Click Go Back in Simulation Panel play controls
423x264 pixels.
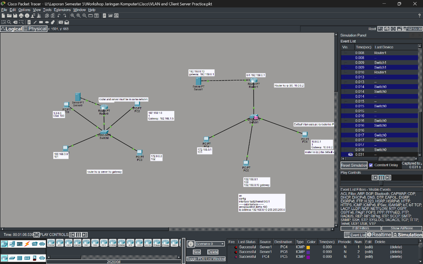375,177
